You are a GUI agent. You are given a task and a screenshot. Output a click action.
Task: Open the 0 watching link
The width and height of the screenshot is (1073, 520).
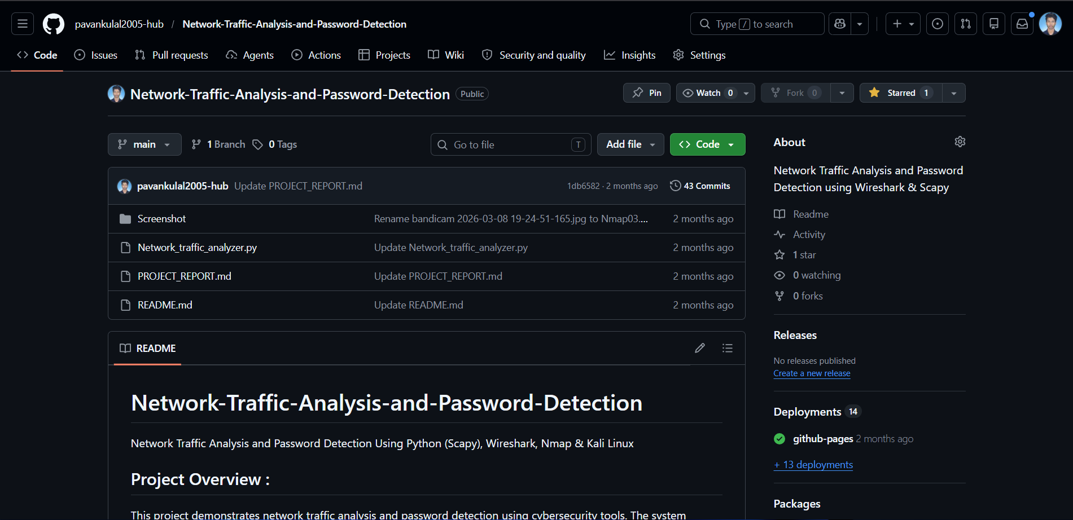point(808,275)
